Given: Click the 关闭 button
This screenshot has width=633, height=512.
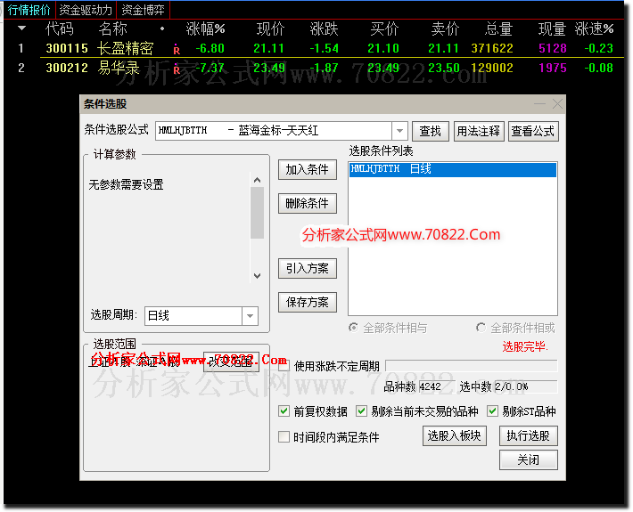Looking at the screenshot, I should (x=529, y=460).
